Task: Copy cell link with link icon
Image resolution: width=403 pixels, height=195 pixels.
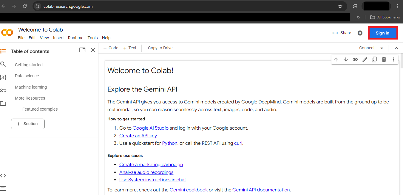Action: coord(355,59)
